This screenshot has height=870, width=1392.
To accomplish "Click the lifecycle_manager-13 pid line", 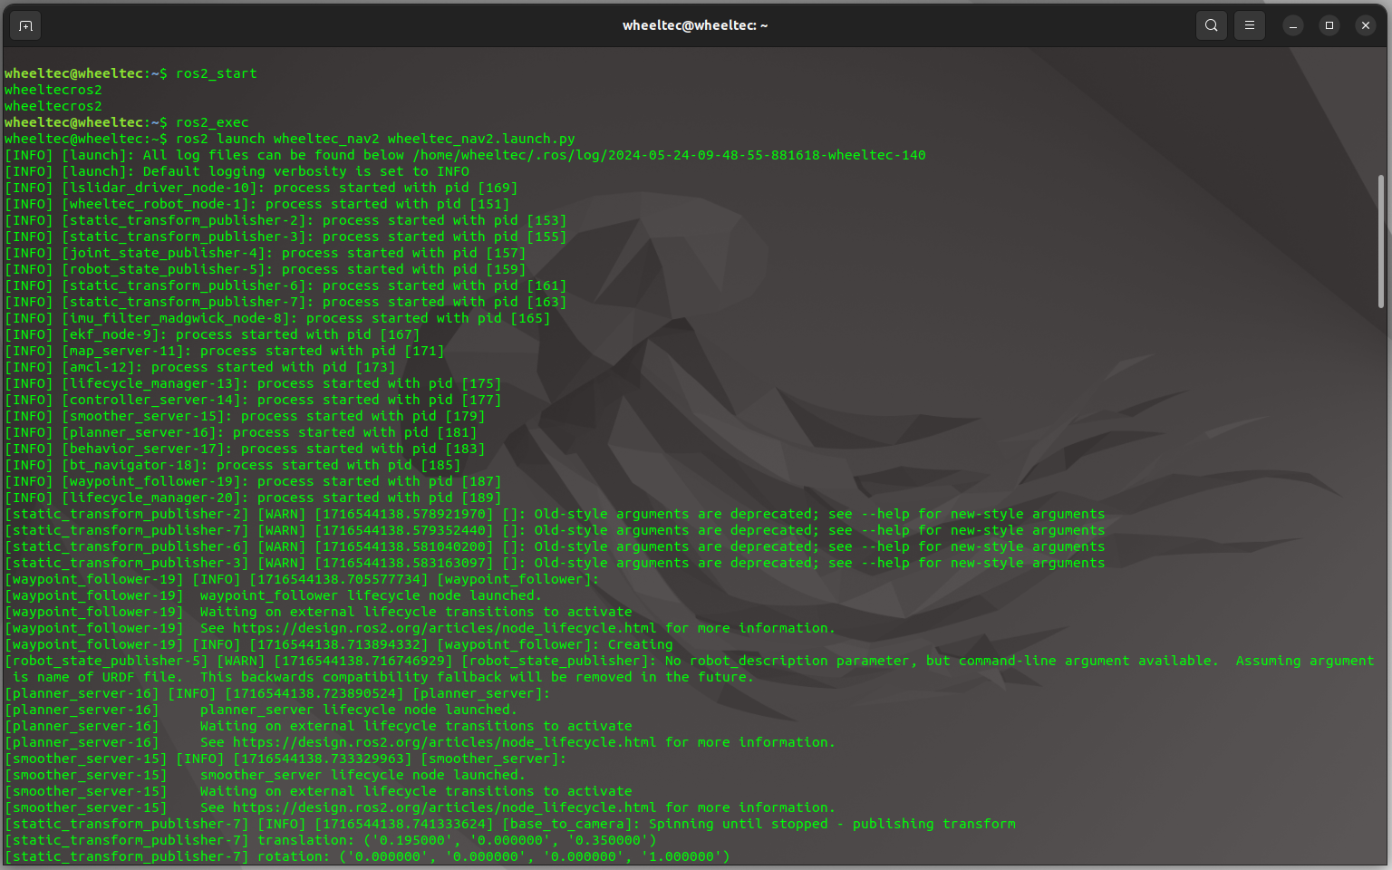I will click(253, 383).
